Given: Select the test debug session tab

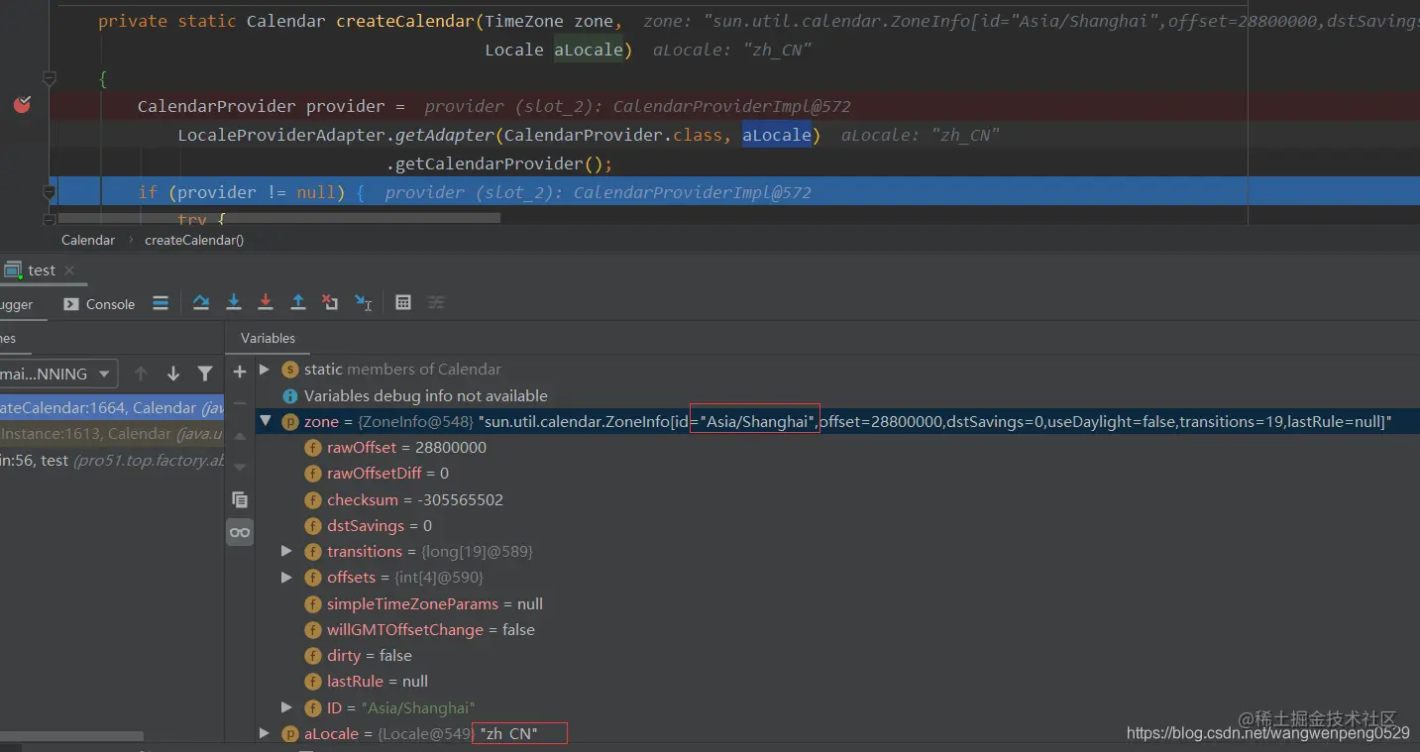Looking at the screenshot, I should [42, 269].
